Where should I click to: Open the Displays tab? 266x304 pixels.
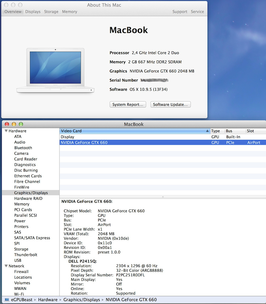tap(33, 12)
